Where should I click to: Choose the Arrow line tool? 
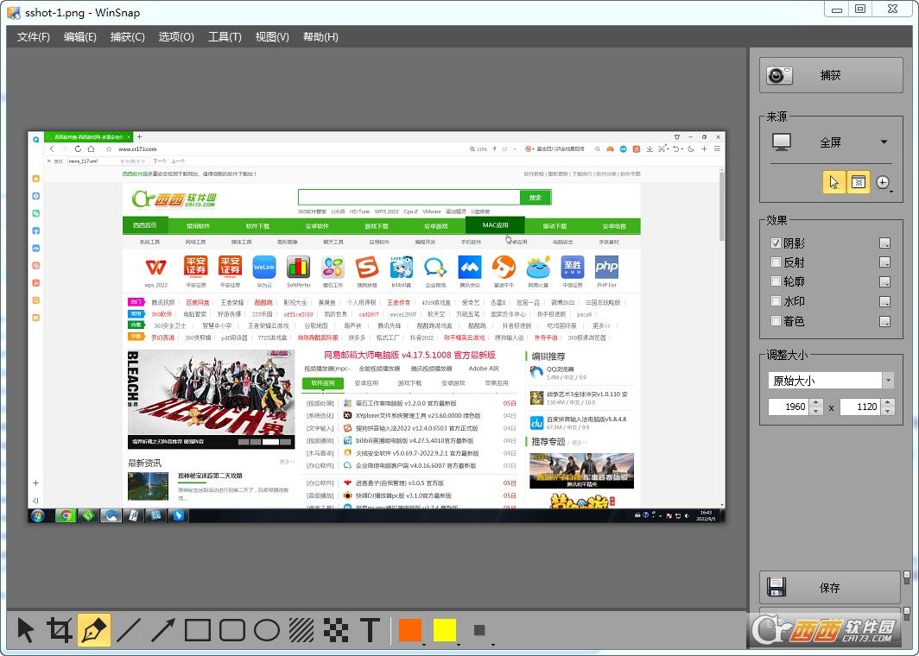click(x=163, y=630)
